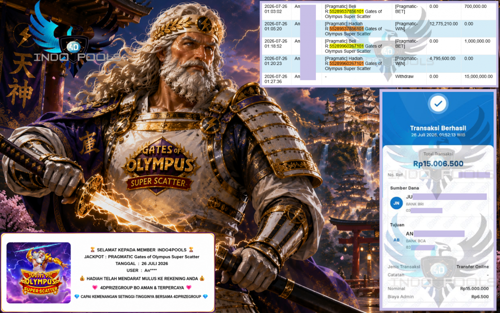Image resolution: width=500 pixels, height=313 pixels.
Task: Click the 4DPRIZEGROUP BO AMAN & TERPERCAYA line
Action: click(x=142, y=288)
